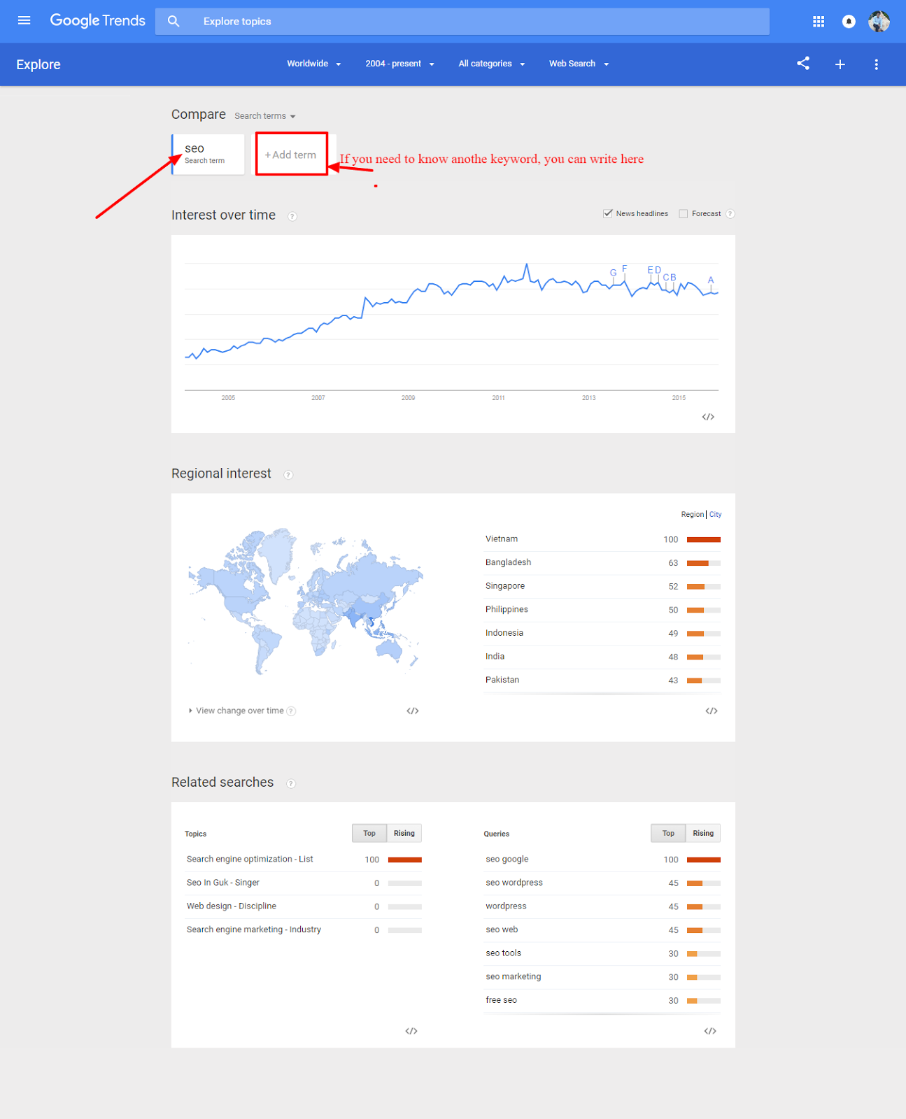Open the Worldwide region dropdown
The width and height of the screenshot is (906, 1119).
314,64
